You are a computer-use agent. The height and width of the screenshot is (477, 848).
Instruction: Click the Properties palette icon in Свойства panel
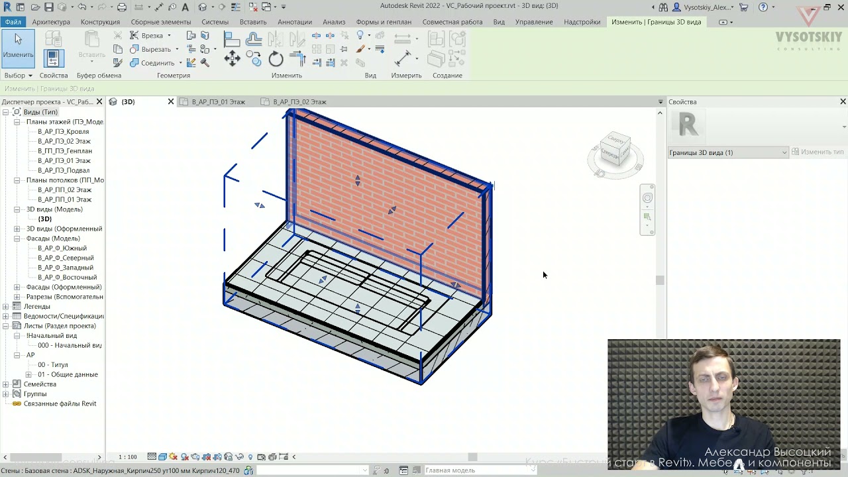click(54, 58)
